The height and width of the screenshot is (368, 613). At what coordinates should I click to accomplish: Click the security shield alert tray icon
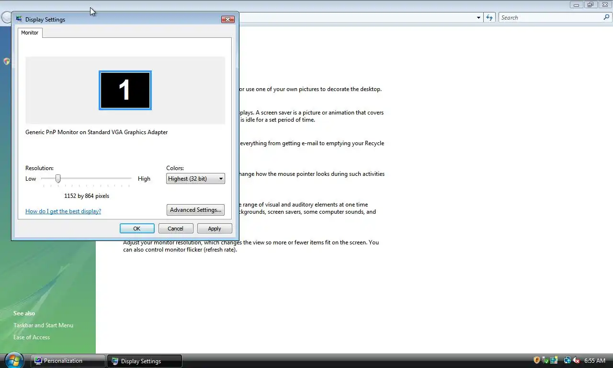click(537, 360)
